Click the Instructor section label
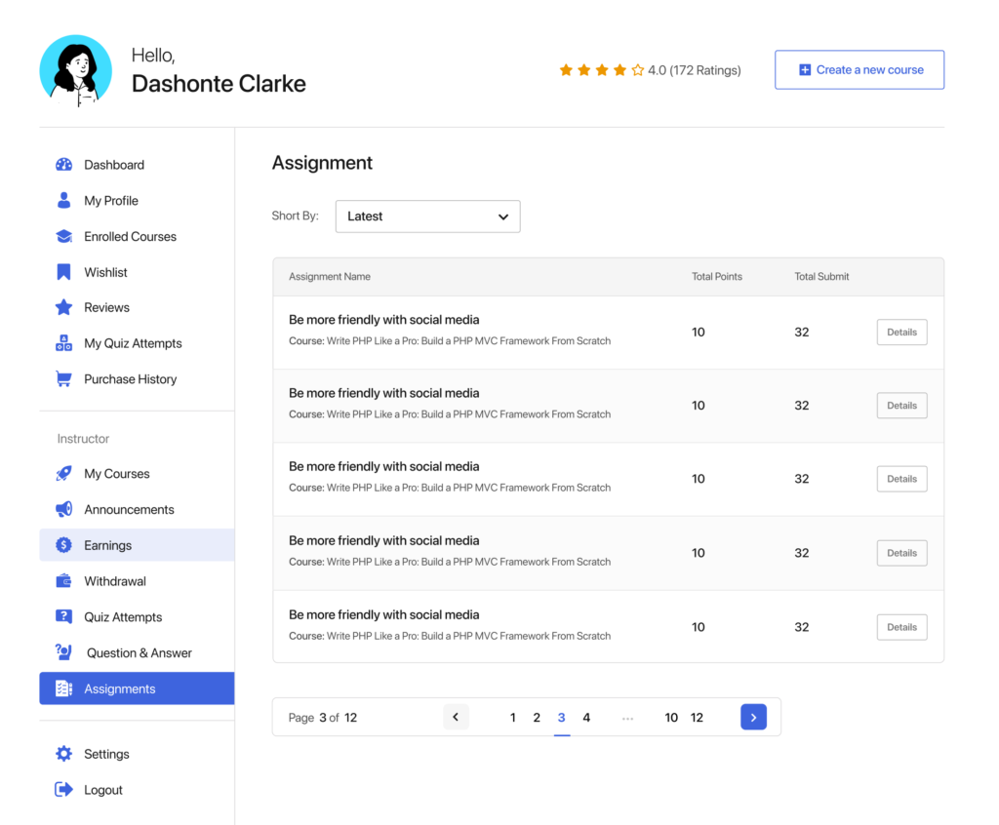 [x=83, y=438]
